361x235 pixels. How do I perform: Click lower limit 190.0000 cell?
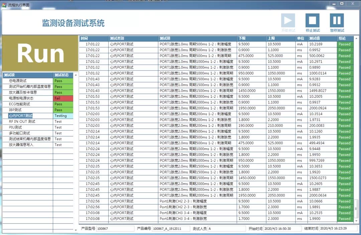pos(251,126)
